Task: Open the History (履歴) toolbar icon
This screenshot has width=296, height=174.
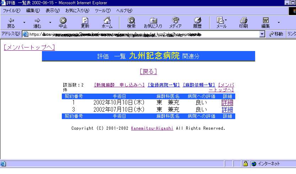Action: (x=197, y=21)
